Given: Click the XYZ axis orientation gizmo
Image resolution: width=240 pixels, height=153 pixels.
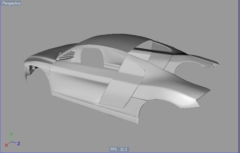Looking at the screenshot, I should tap(12, 140).
